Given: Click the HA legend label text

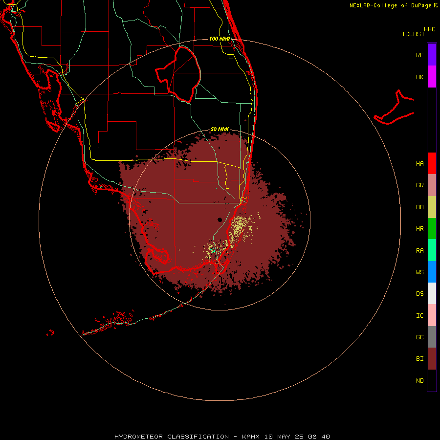Looking at the screenshot, I should pyautogui.click(x=419, y=164).
